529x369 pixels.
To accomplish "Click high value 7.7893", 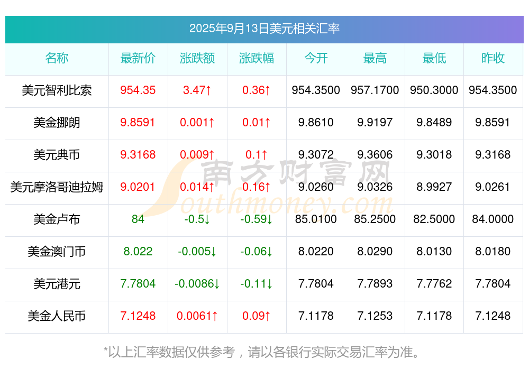I will (375, 284).
